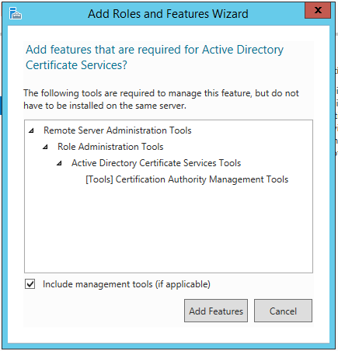The height and width of the screenshot is (351, 338).
Task: Click the 'Add Roles and Features Wizard' title text
Action: [x=168, y=14]
